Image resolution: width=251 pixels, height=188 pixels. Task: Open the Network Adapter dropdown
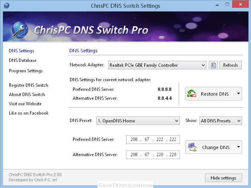tap(157, 65)
